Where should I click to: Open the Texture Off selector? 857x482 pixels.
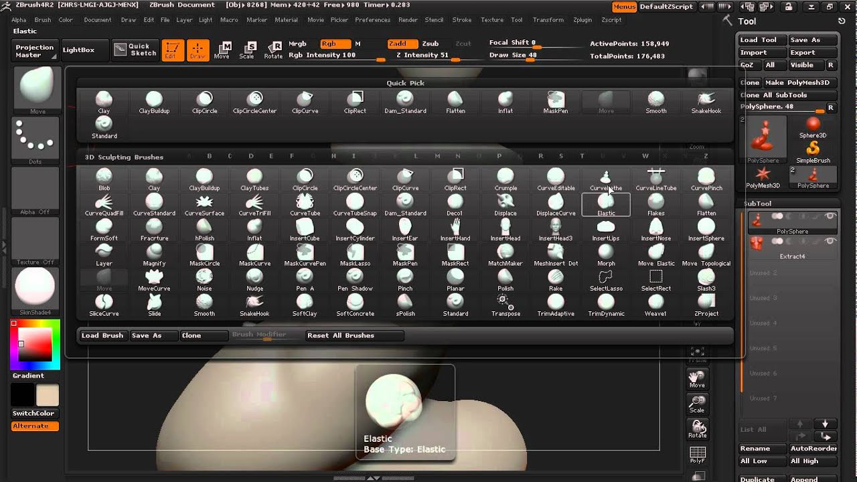35,241
